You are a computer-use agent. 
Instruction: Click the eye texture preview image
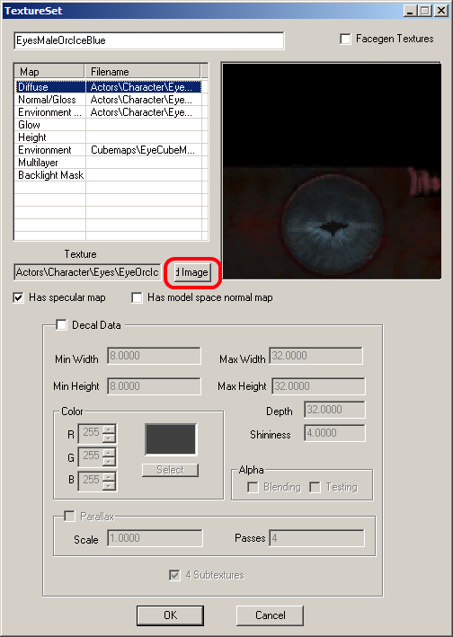(332, 171)
